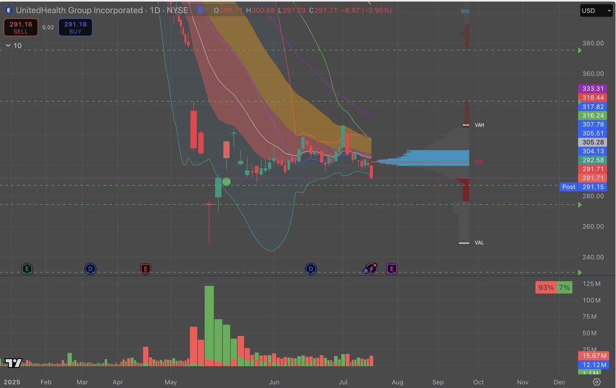Screen dimensions: 616x388
Task: Open the USD currency dropdown
Action: point(595,10)
